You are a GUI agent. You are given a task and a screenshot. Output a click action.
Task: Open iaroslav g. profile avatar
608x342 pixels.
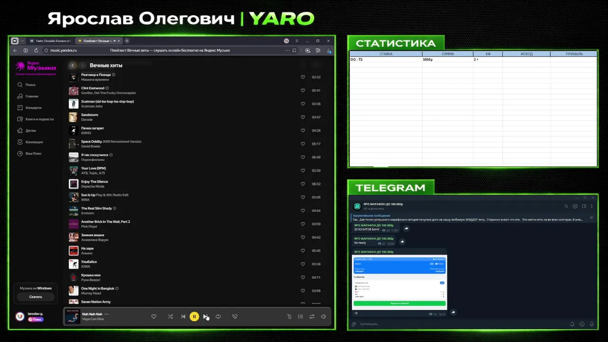(x=20, y=316)
